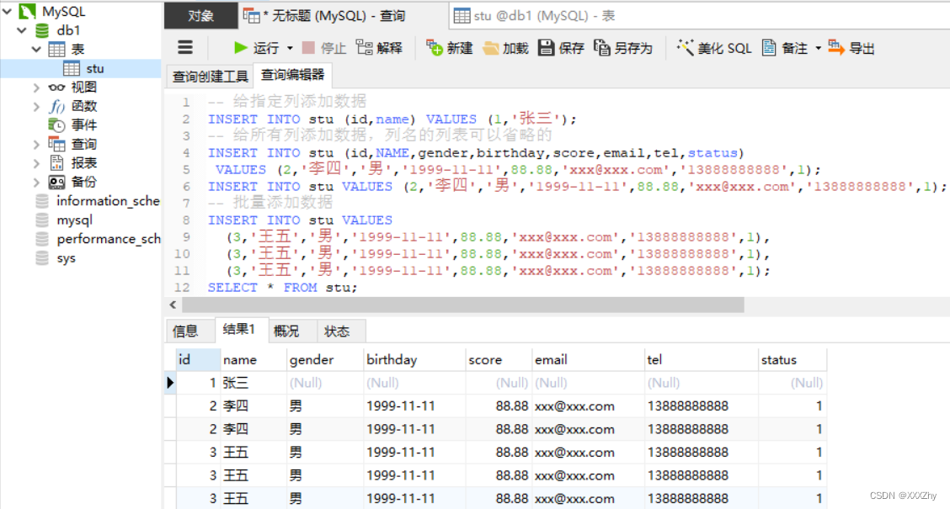
Task: Click the row indicator for 张三
Action: (170, 383)
